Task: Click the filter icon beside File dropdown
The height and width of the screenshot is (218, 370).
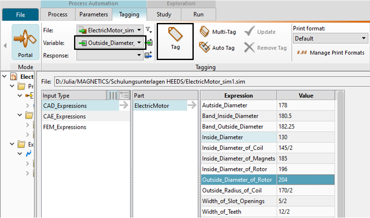Action: coord(148,30)
